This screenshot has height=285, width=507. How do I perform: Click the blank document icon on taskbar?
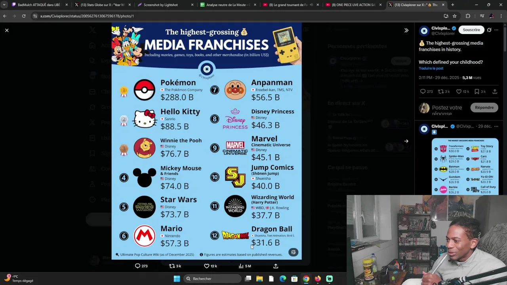[x=271, y=279]
